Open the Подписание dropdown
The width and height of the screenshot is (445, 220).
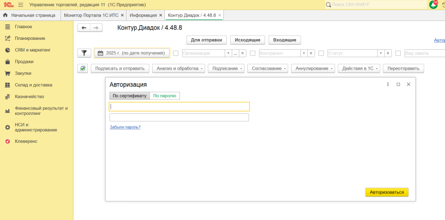tap(226, 68)
